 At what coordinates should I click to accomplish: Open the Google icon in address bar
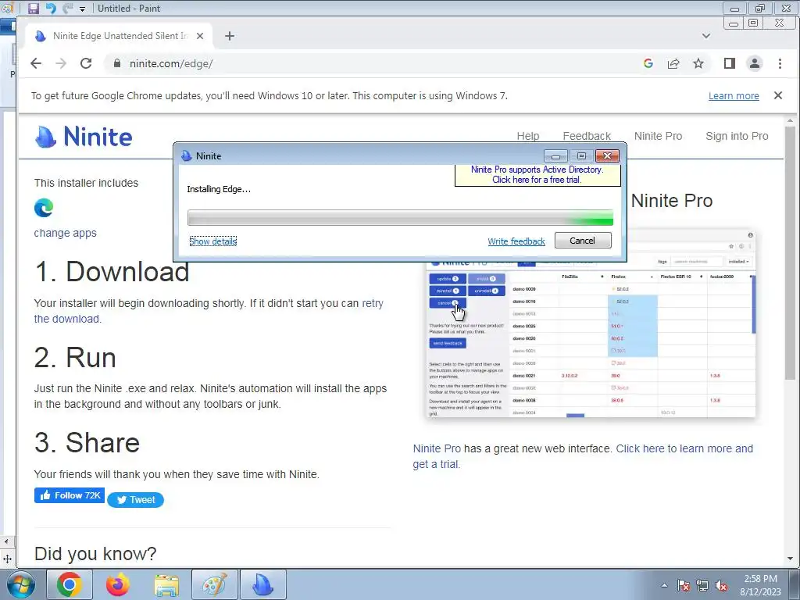click(648, 63)
